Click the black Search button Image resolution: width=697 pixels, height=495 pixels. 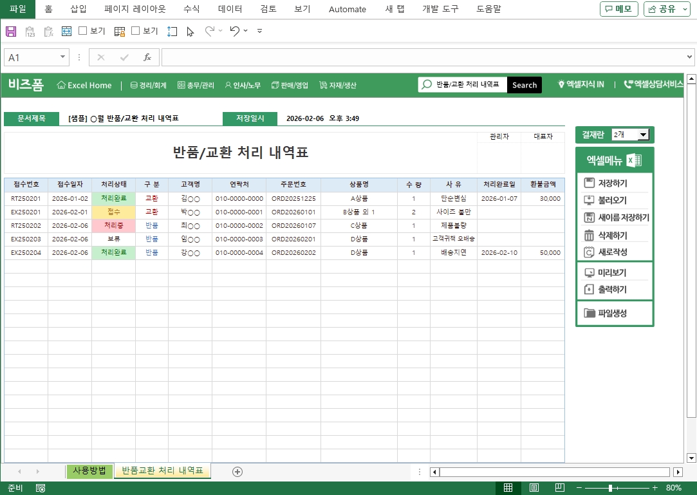pyautogui.click(x=525, y=85)
